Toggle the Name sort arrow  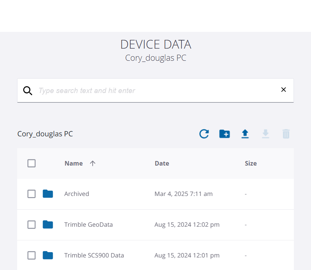[x=93, y=163]
